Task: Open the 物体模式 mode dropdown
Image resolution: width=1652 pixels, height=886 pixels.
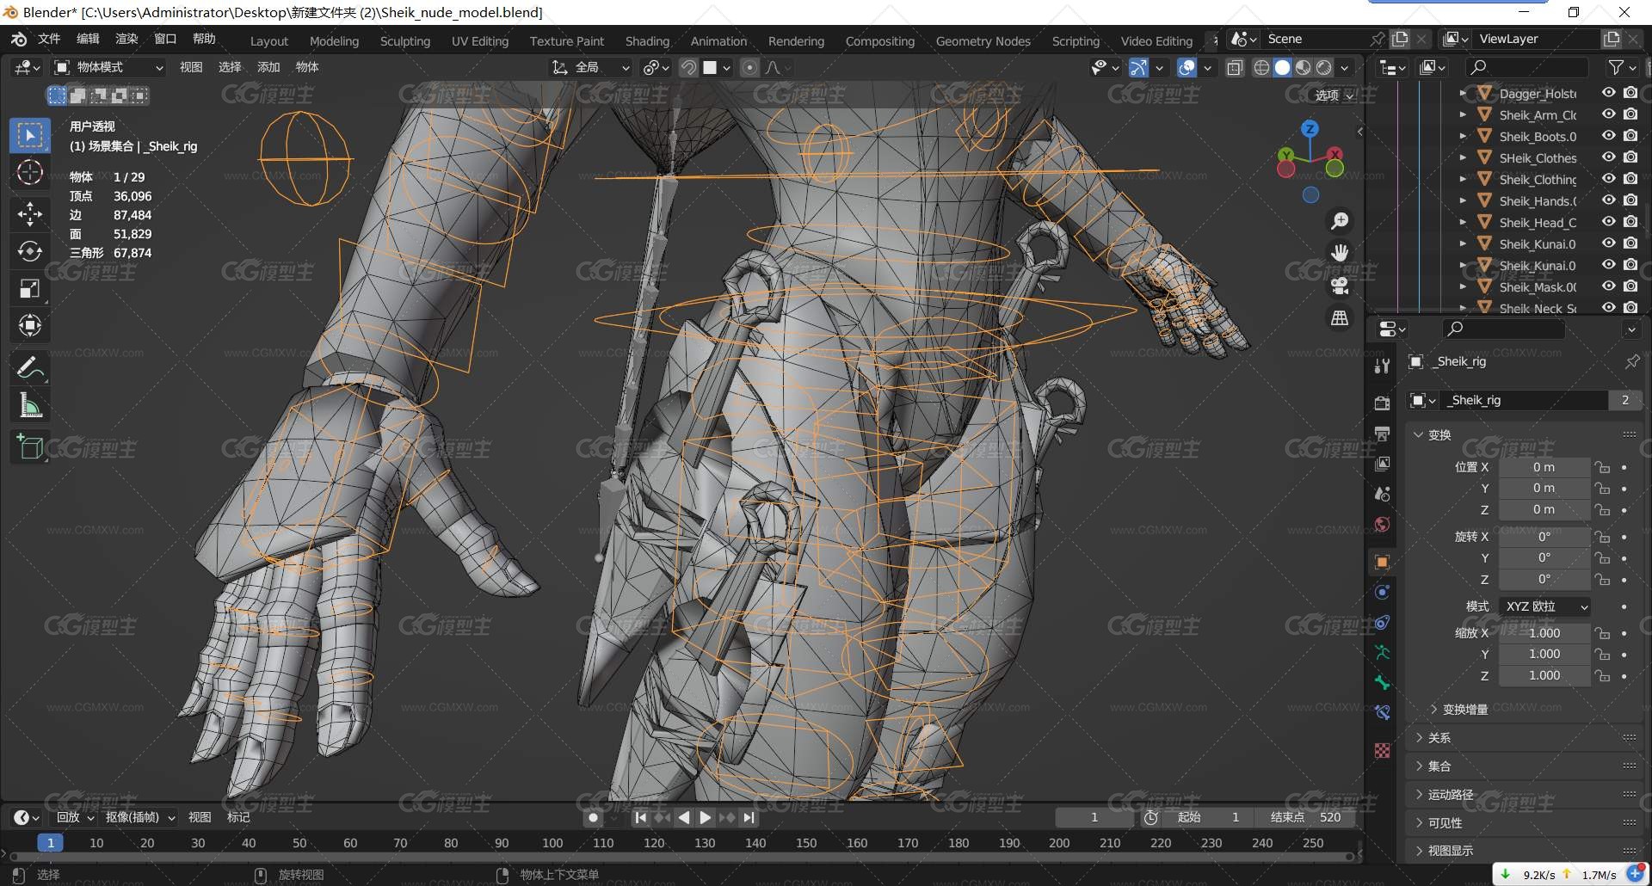Action: coord(108,68)
